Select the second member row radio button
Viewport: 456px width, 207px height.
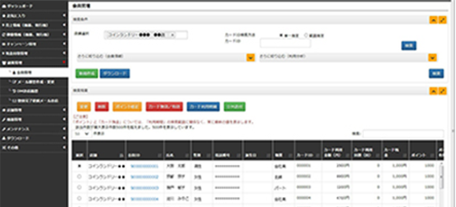[x=79, y=176]
